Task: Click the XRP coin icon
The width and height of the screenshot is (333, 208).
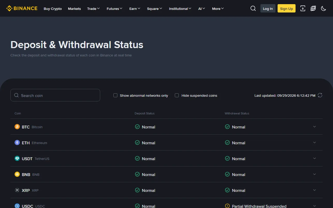Action: click(x=17, y=190)
